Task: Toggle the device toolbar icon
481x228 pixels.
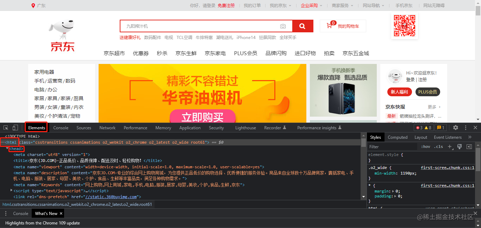Action: [x=15, y=128]
